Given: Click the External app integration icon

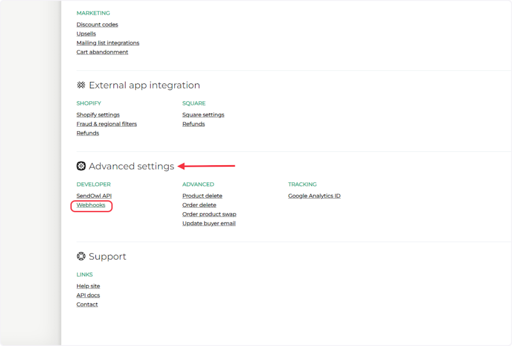Looking at the screenshot, I should (x=81, y=85).
